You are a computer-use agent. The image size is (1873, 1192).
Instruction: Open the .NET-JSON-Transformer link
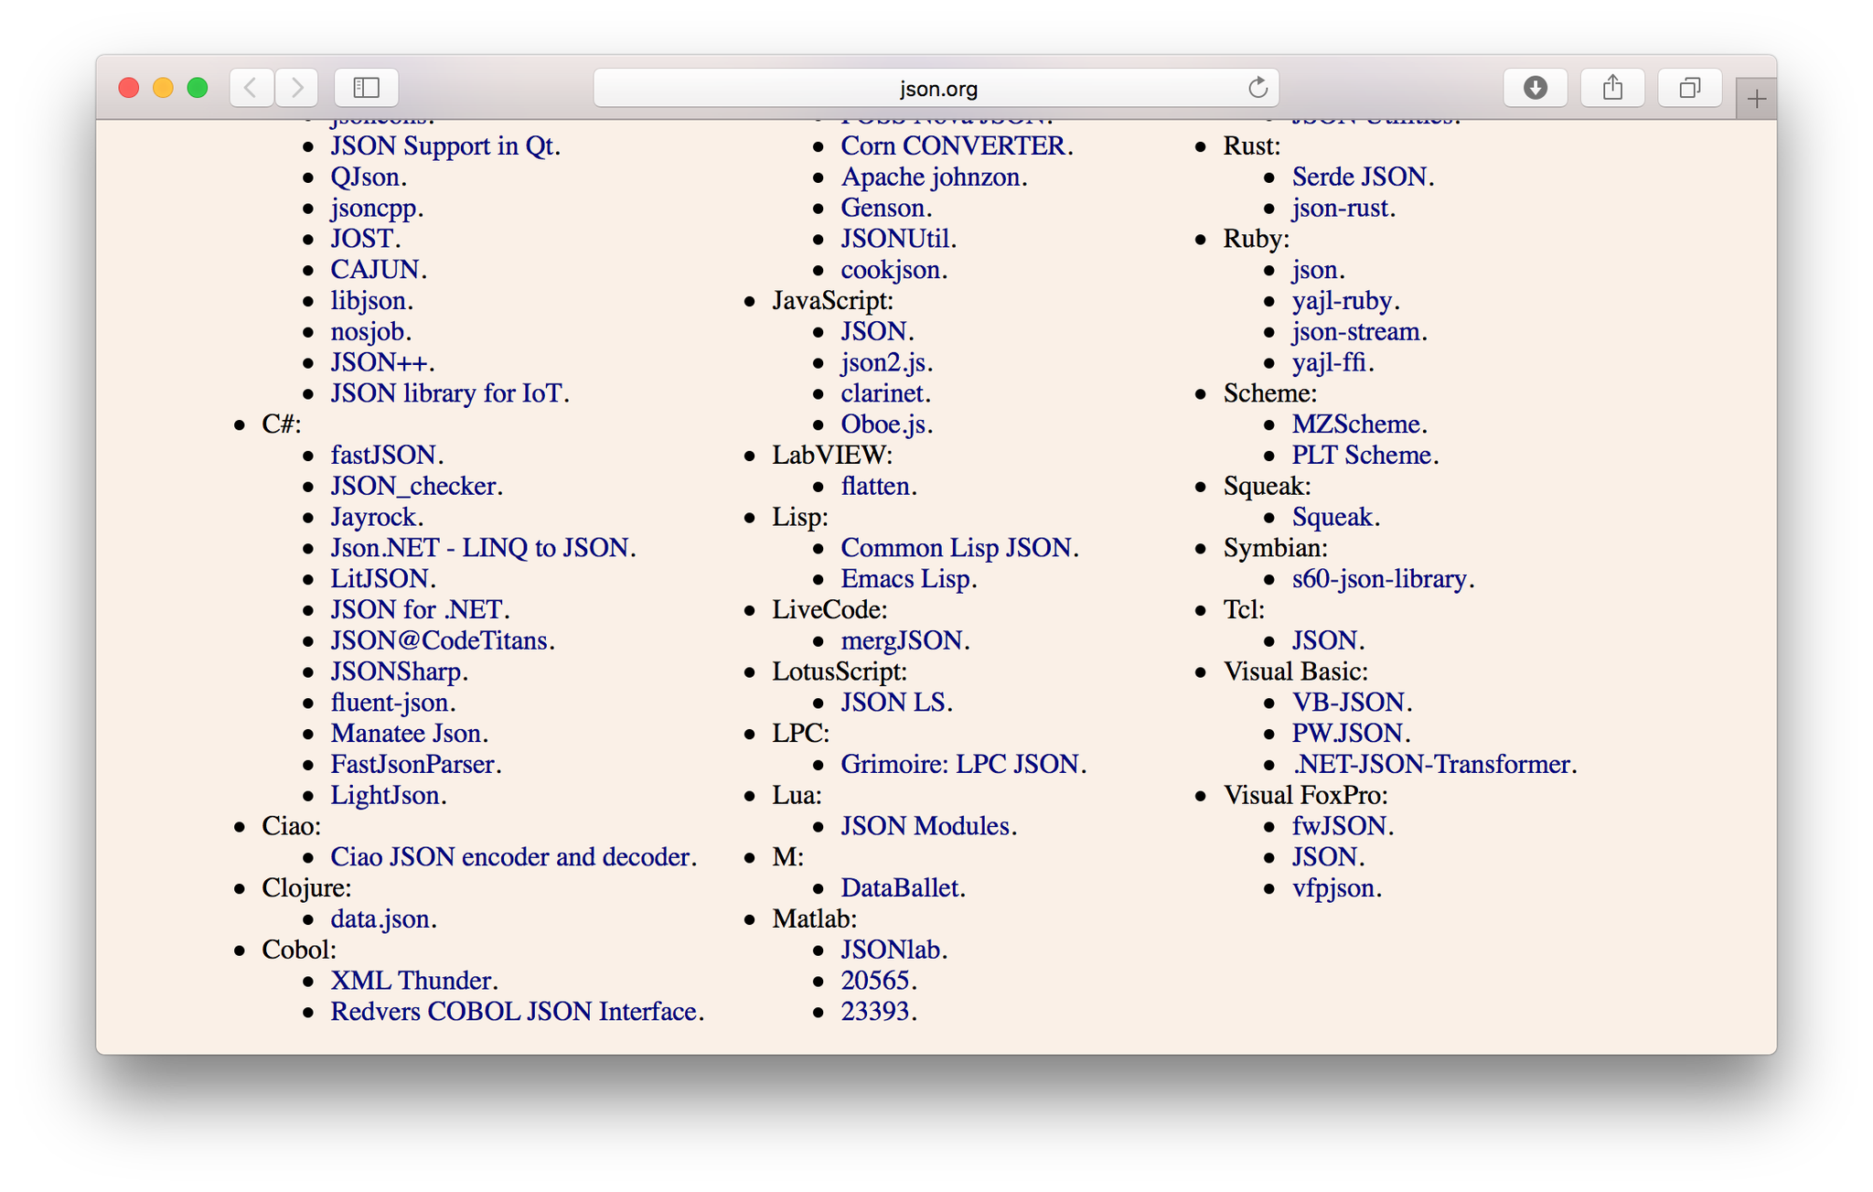(1430, 764)
